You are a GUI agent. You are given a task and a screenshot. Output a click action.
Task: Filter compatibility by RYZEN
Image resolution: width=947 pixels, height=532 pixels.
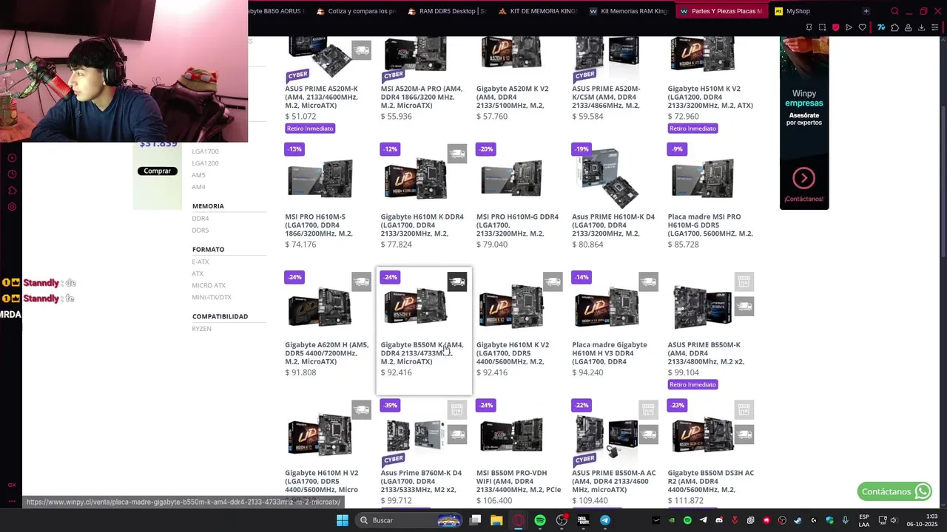coord(201,329)
